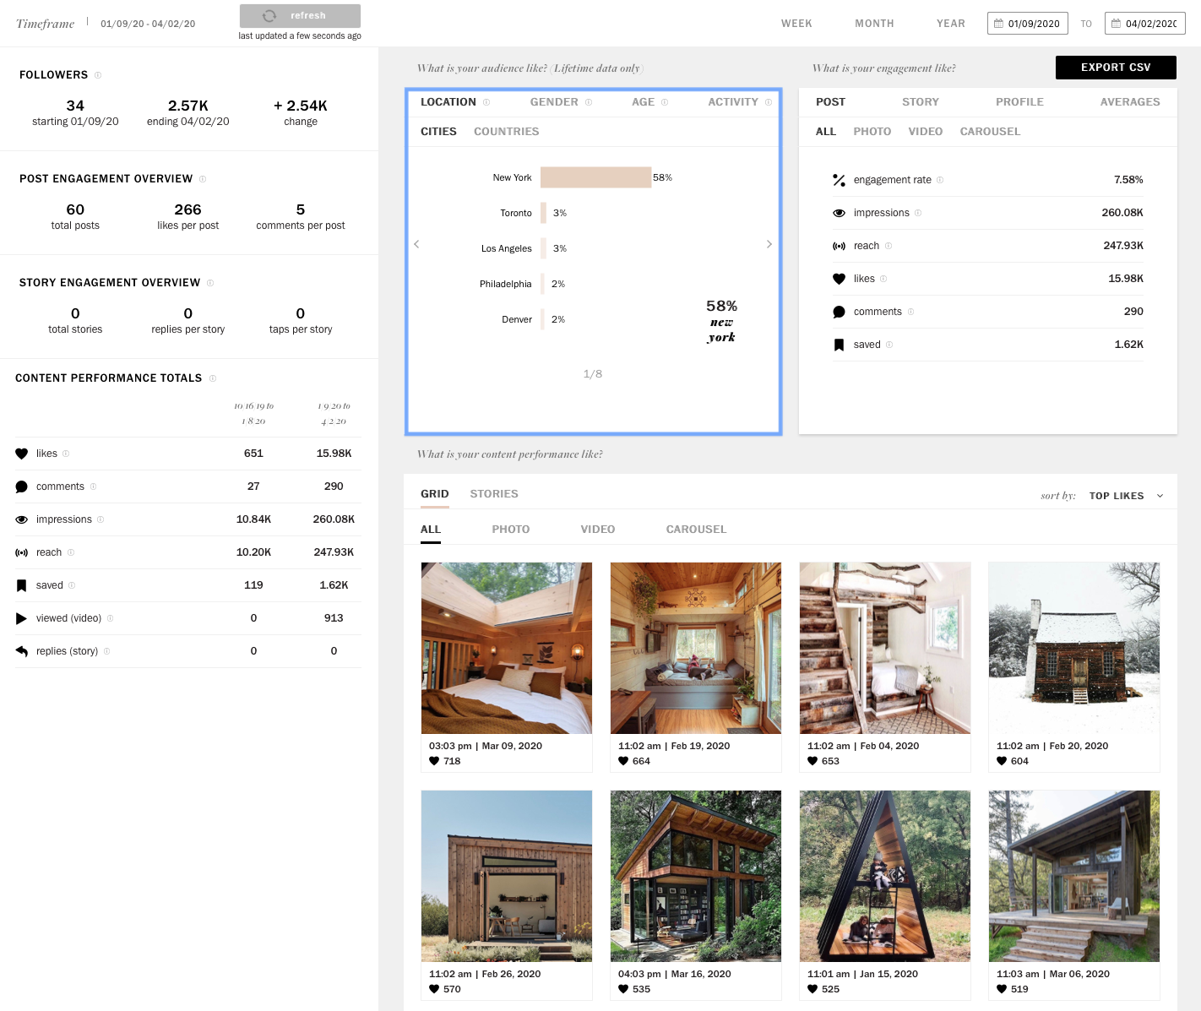
Task: Click broadcast icon in reach totals row
Action: pos(22,552)
